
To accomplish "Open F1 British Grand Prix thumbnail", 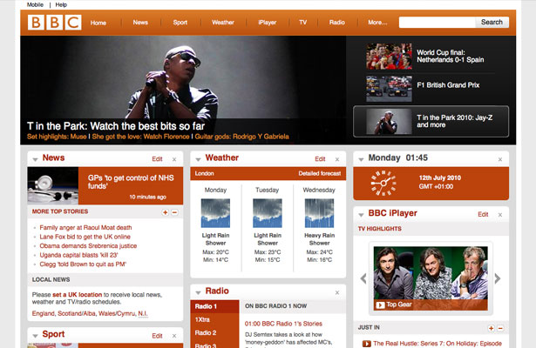I will point(389,89).
